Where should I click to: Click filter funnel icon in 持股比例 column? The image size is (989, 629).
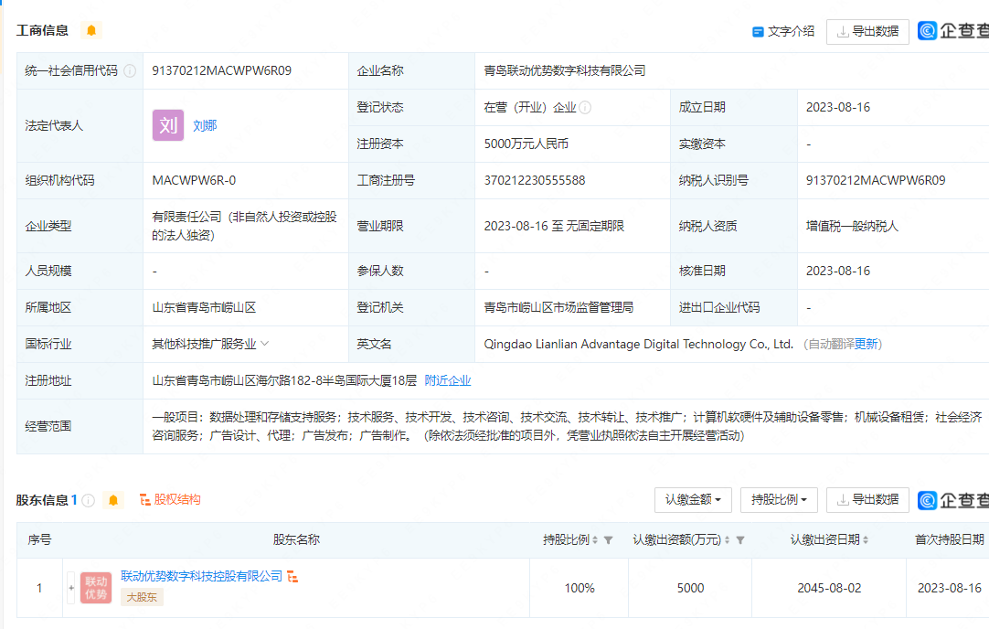click(x=608, y=540)
